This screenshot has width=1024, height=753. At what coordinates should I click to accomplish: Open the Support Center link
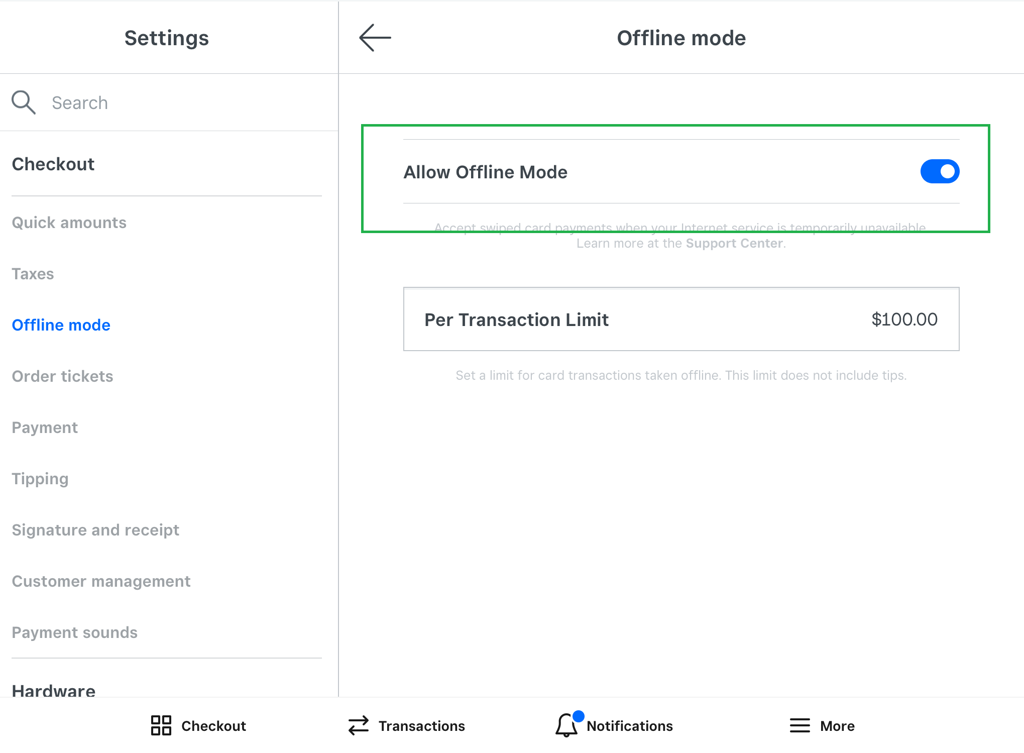click(734, 244)
